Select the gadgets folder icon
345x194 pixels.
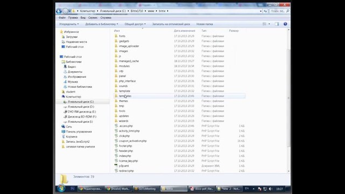(116, 41)
